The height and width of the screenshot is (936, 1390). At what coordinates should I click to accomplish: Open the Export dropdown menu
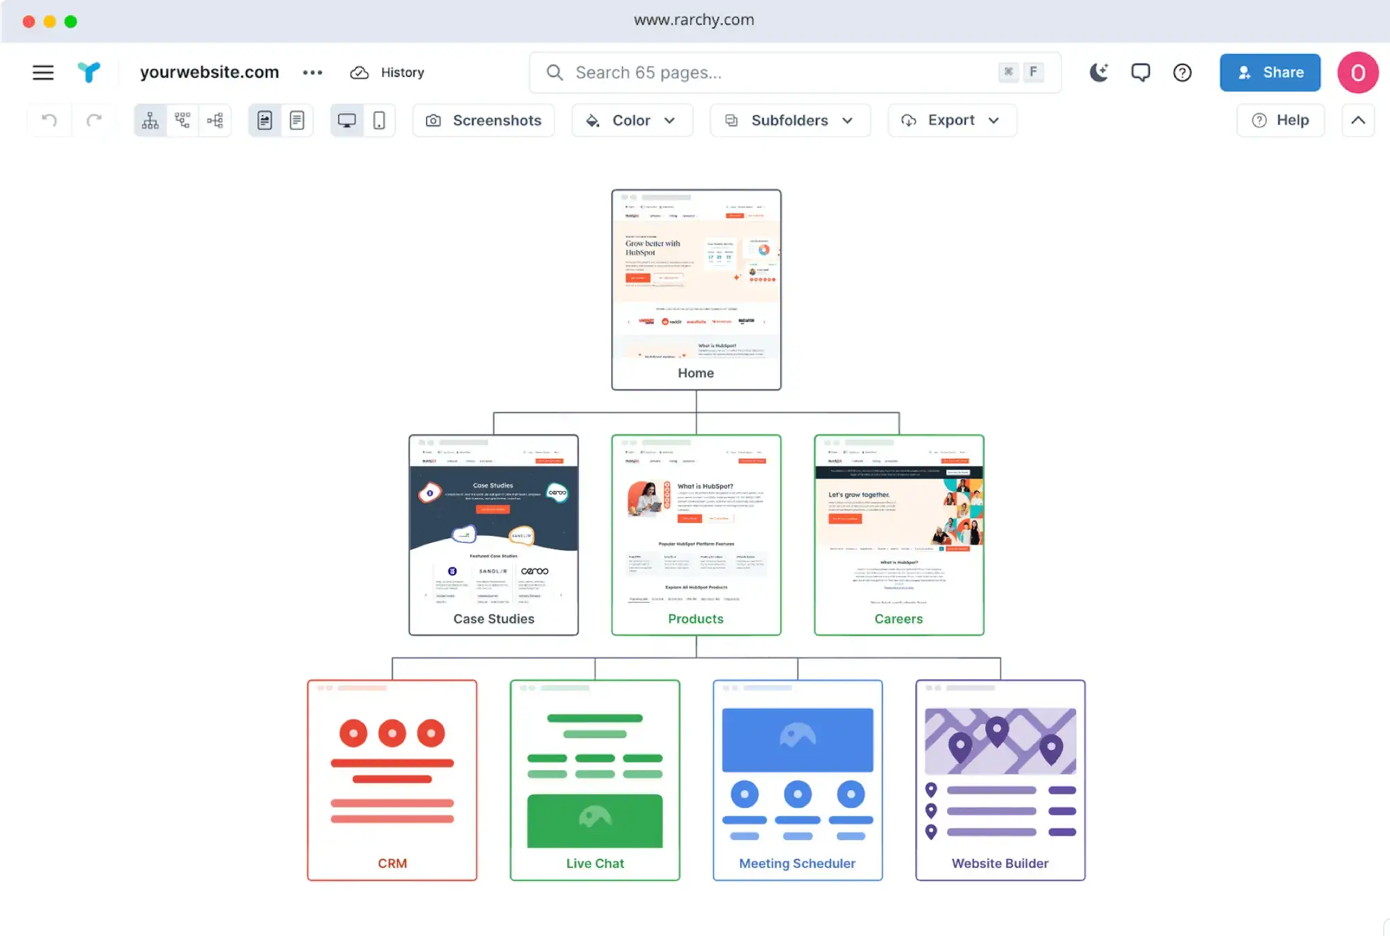tap(952, 120)
